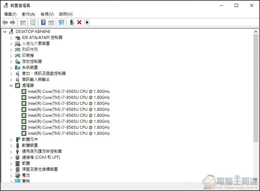
Task: Click the 處理器 chip icon
Action: 18,86
